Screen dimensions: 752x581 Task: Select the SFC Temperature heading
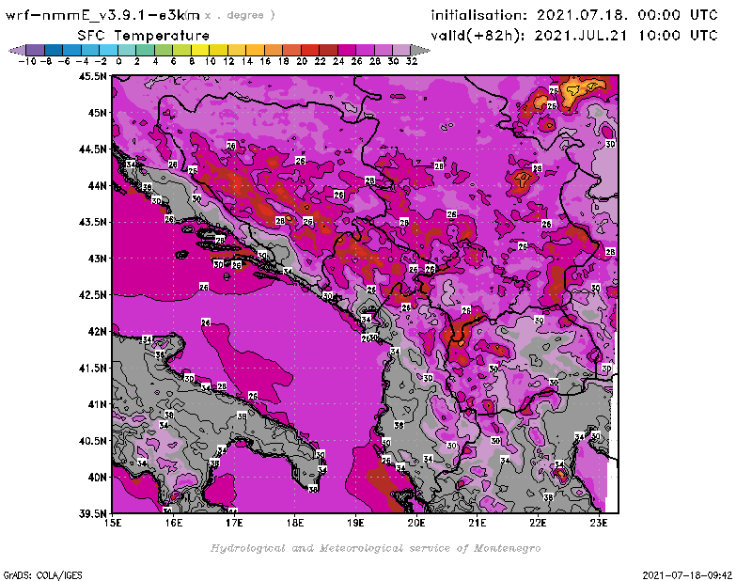[144, 36]
